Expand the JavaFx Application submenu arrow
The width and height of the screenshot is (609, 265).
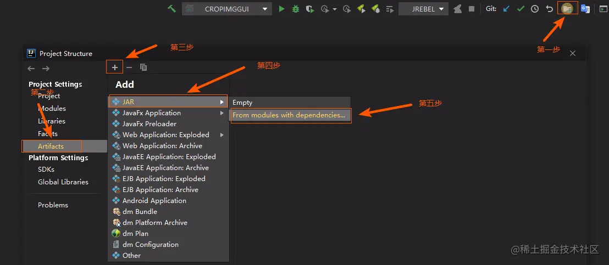[x=222, y=112]
